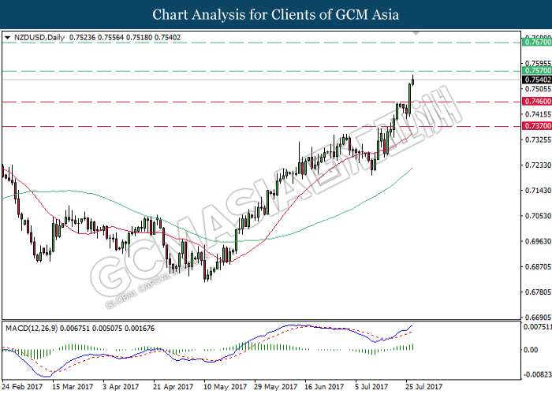The width and height of the screenshot is (552, 394).
Task: Click the 24 Feb 2017 date marker
Action: point(22,387)
